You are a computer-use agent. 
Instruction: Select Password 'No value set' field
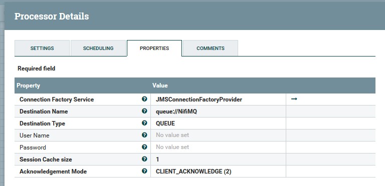172,147
